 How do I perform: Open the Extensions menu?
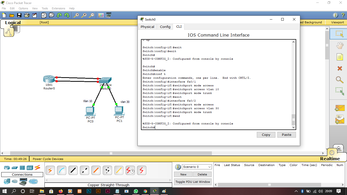(58, 8)
